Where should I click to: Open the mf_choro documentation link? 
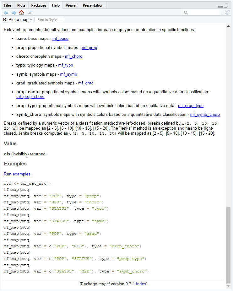pos(73,57)
